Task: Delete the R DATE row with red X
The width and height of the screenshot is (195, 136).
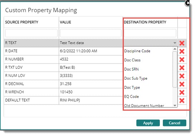Action: [182, 51]
